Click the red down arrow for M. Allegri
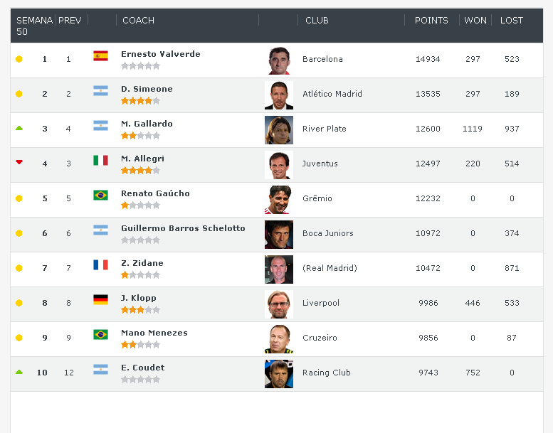This screenshot has width=553, height=433. 19,162
